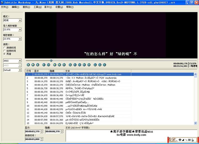Add first synchronization point icon
The height and width of the screenshot is (144, 199).
tap(95, 65)
